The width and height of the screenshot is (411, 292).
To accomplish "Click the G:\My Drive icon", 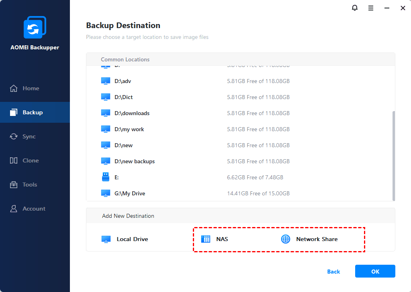I will click(106, 193).
